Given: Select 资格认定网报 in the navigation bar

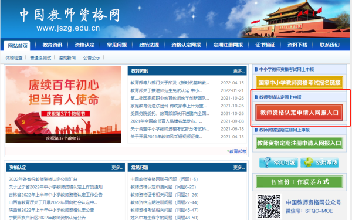Looking at the screenshot, I should [186, 45].
